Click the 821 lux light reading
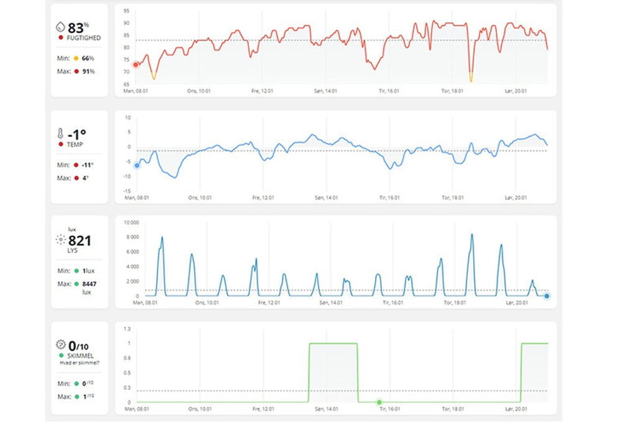The image size is (622, 426). (x=80, y=240)
